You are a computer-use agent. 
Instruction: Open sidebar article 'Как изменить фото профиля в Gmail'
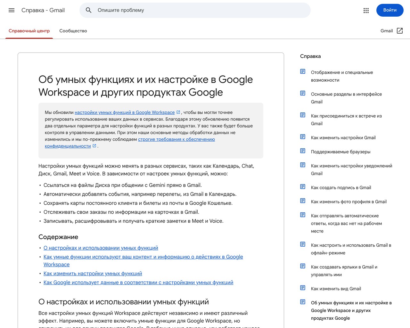[349, 202]
